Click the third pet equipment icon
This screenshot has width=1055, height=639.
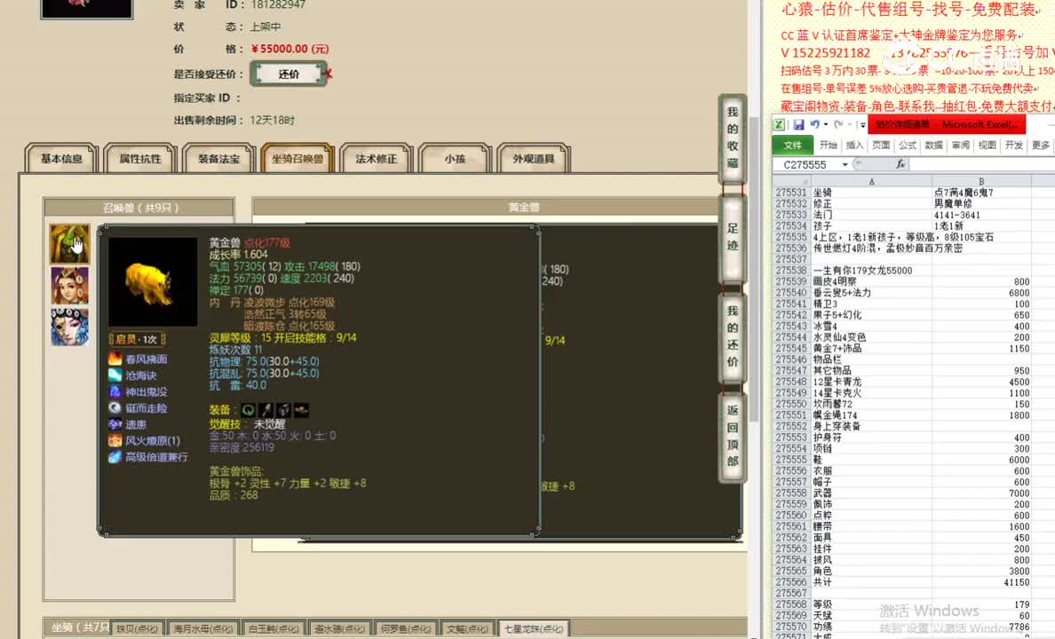coord(283,410)
